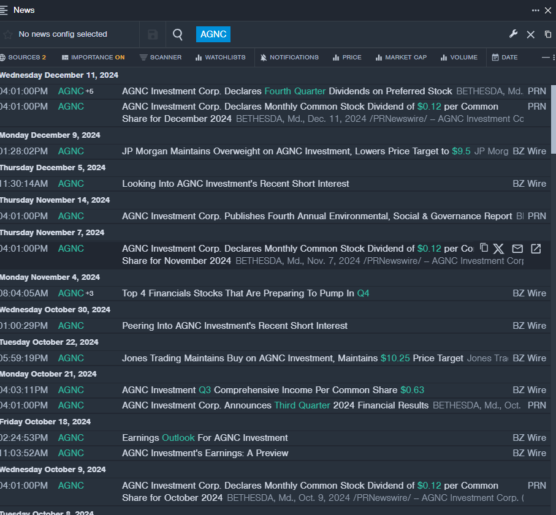The width and height of the screenshot is (556, 515).
Task: Open the Watchlists filter
Action: (220, 58)
